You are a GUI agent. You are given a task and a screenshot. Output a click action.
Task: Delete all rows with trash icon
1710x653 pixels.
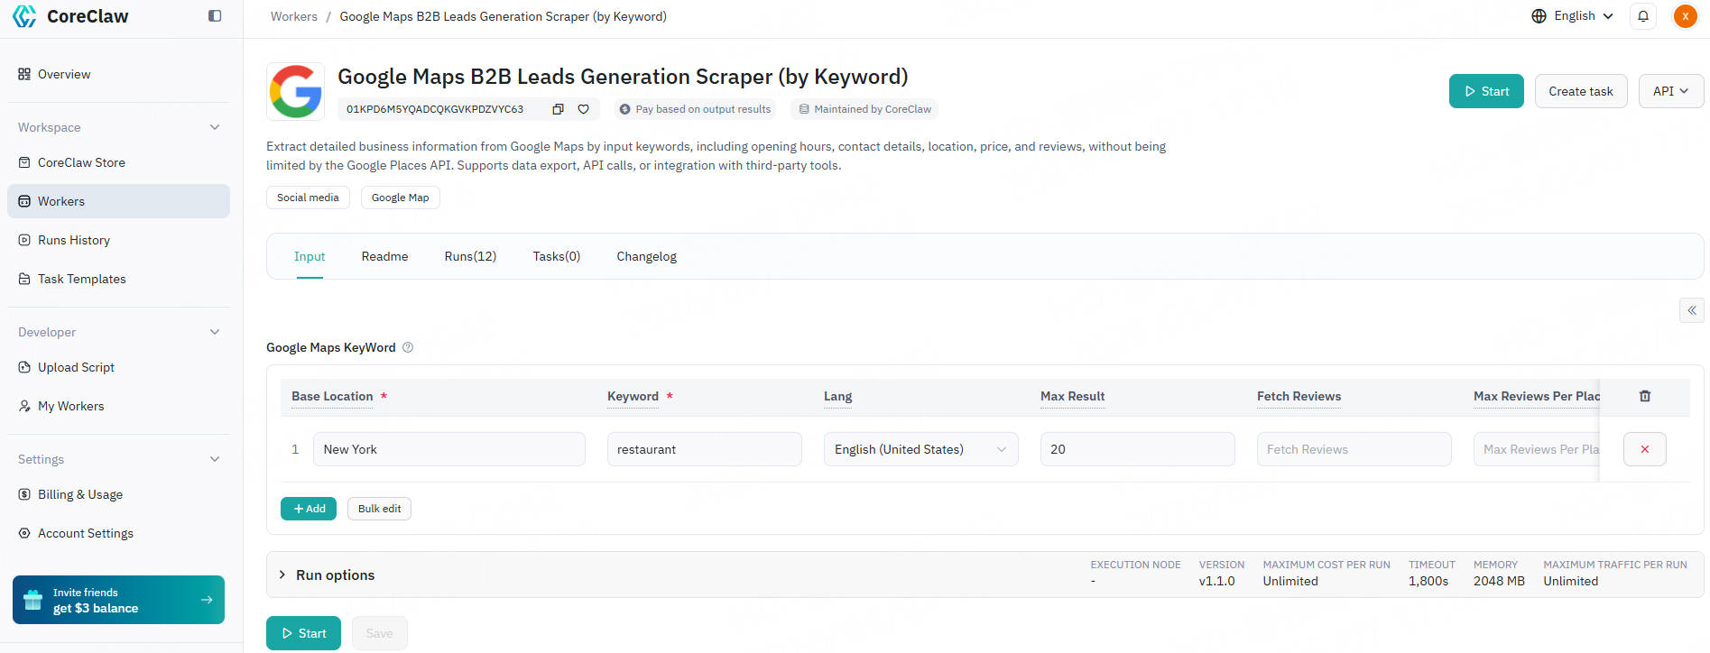(1645, 396)
